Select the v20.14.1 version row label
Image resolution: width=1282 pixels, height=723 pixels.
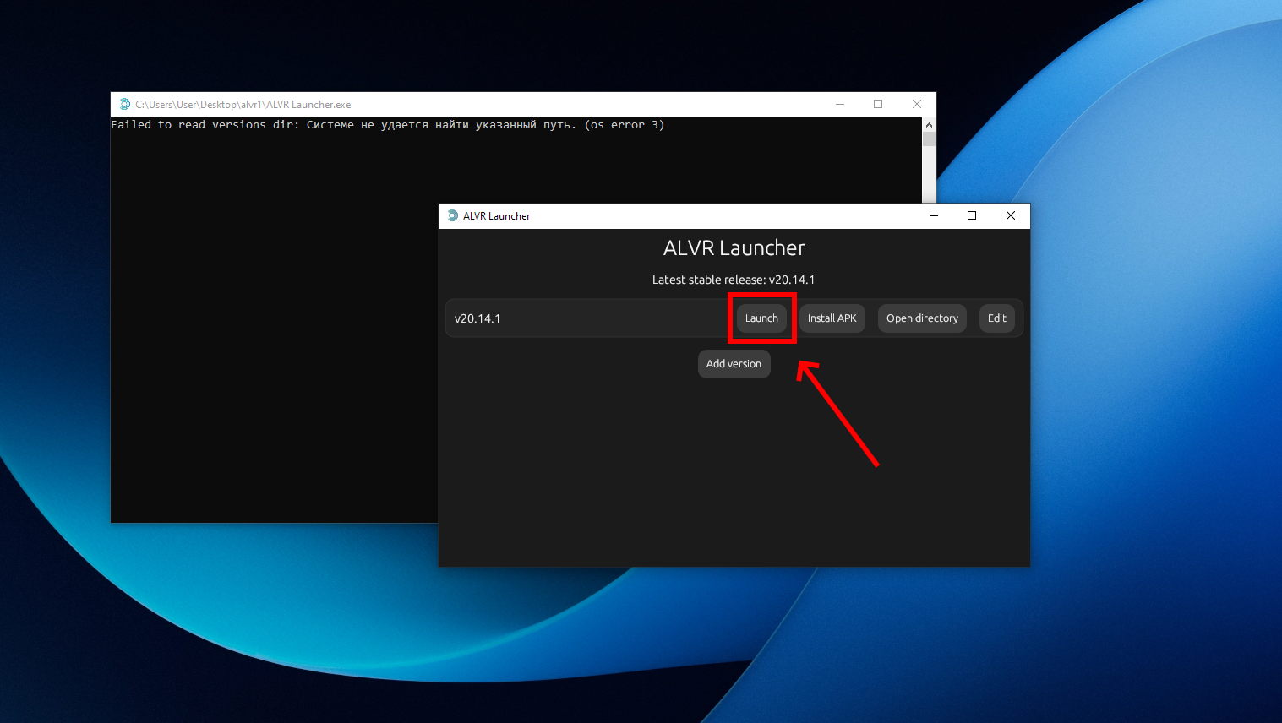pyautogui.click(x=477, y=318)
